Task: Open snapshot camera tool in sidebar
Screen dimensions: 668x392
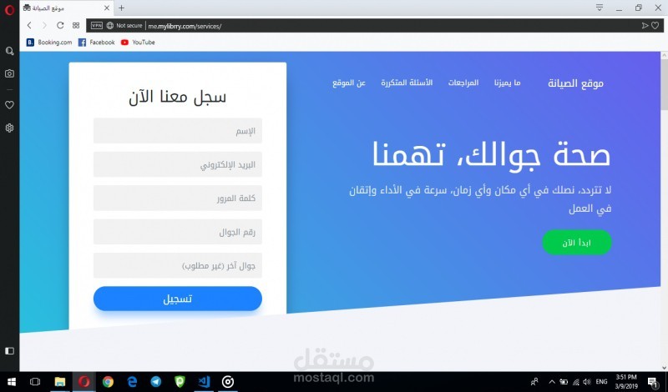Action: tap(9, 73)
